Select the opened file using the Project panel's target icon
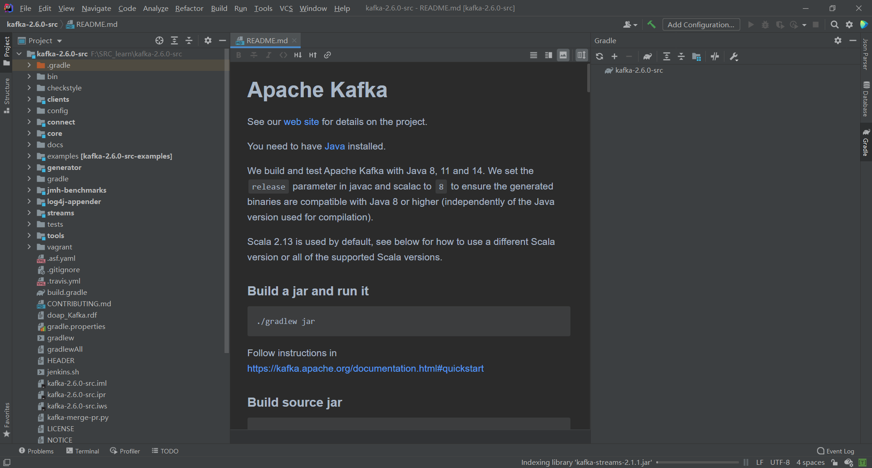 tap(159, 40)
